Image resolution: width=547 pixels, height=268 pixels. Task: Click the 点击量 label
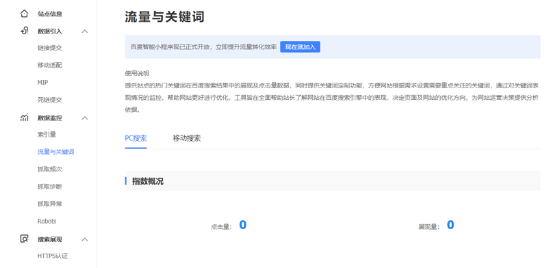(221, 227)
